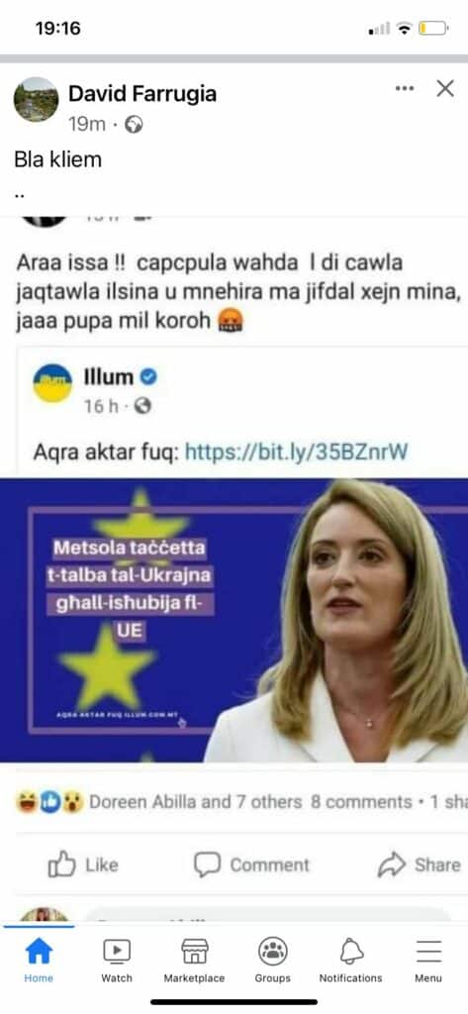Comment on the post
Viewport: 468px width, 1014px height.
251,864
